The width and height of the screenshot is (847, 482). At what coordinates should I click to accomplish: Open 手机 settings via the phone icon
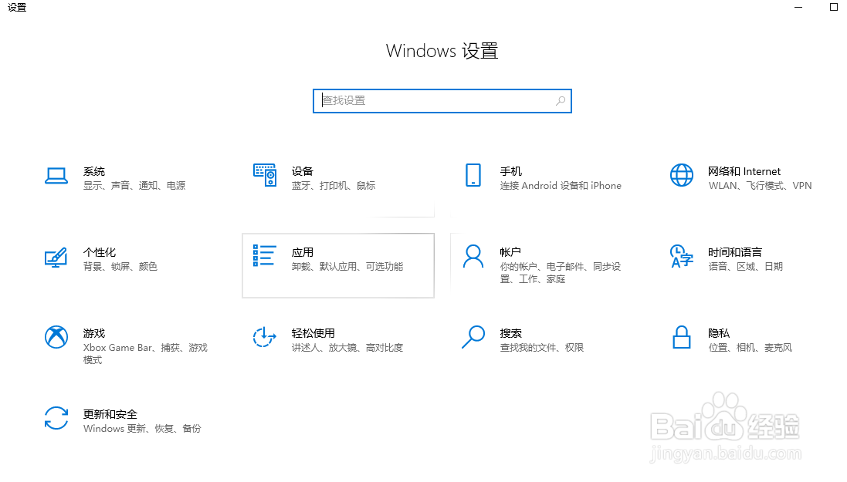pos(473,176)
